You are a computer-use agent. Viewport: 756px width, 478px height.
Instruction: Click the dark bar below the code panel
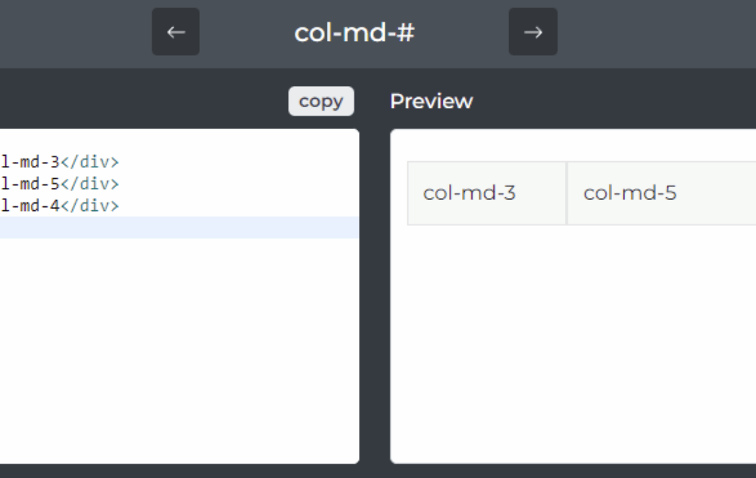pos(177,471)
